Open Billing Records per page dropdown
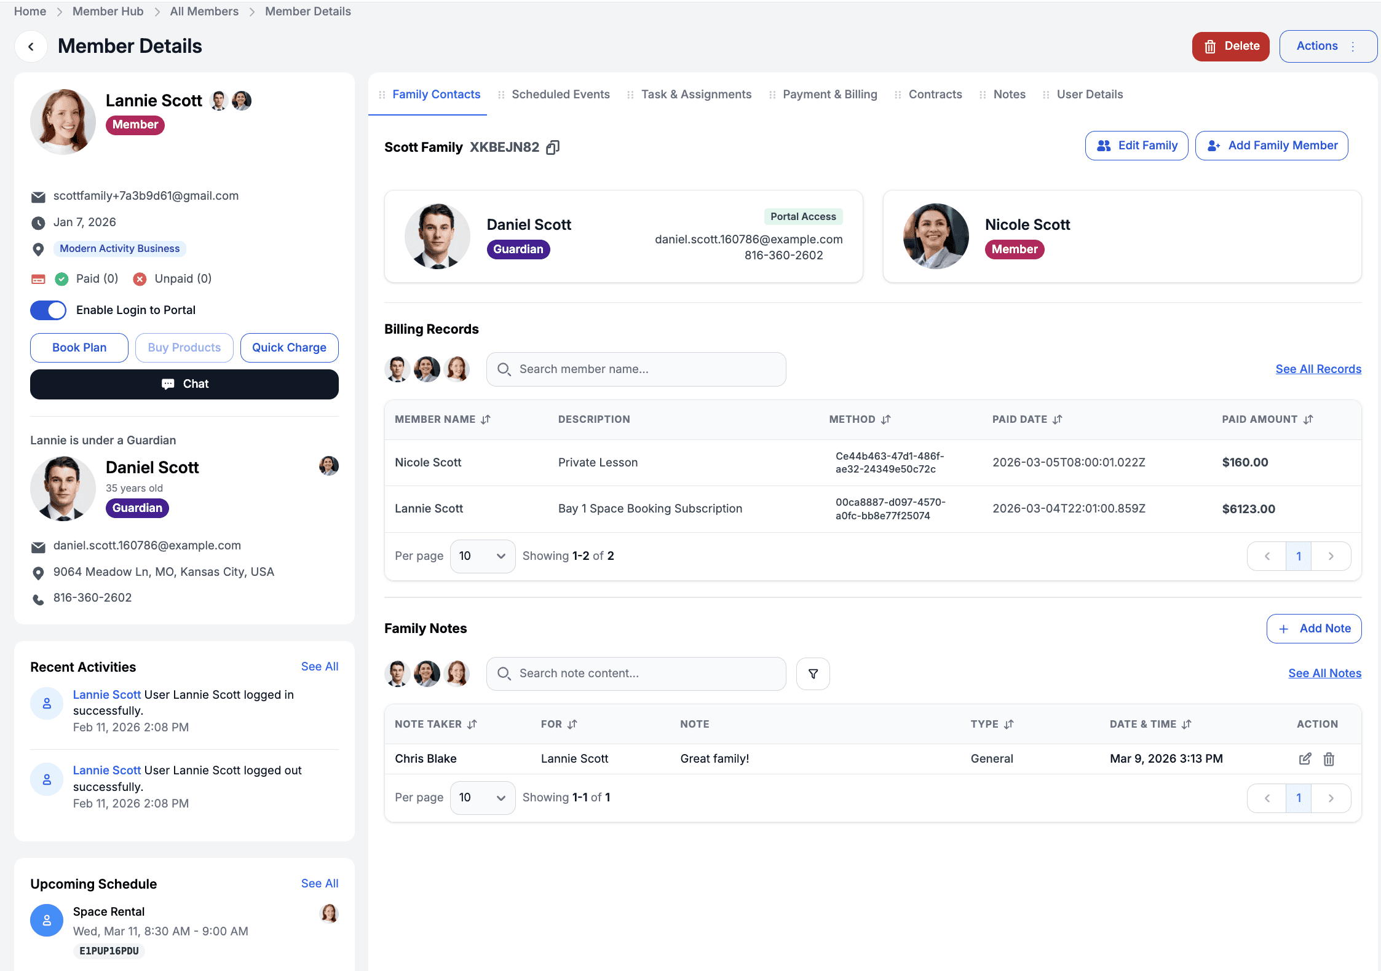 click(482, 556)
